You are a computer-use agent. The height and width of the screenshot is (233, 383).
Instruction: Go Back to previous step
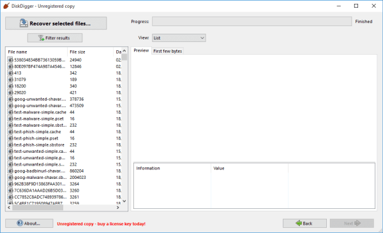point(304,223)
